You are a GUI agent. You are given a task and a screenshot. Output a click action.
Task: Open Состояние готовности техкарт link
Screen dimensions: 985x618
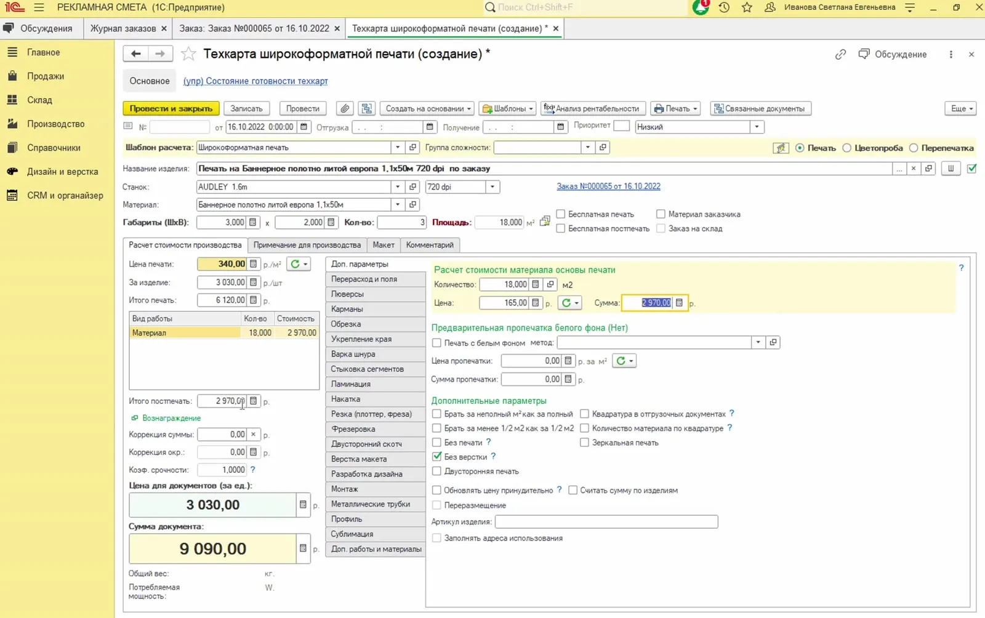pos(255,81)
